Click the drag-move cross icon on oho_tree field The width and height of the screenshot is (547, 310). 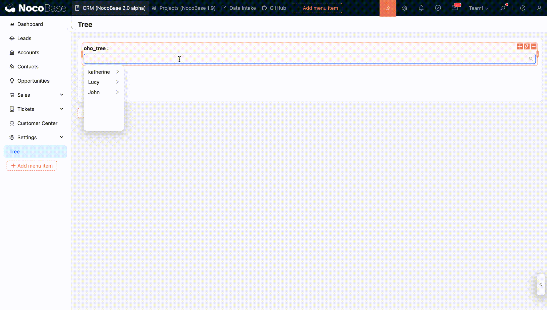pos(520,46)
